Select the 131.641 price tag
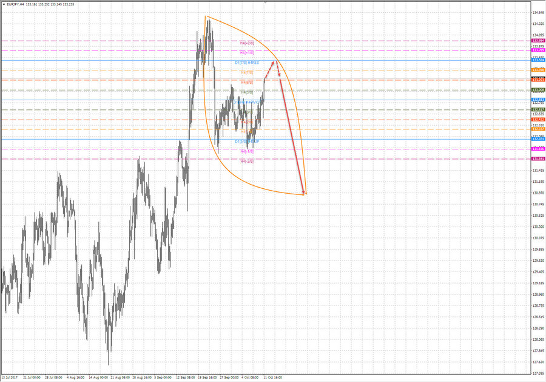This screenshot has height=382, width=546. coord(538,159)
